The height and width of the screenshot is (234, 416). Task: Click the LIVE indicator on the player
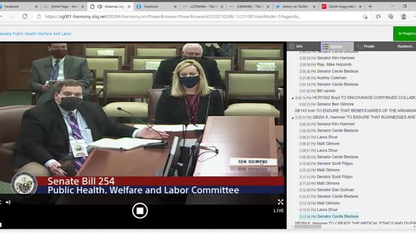click(x=279, y=211)
